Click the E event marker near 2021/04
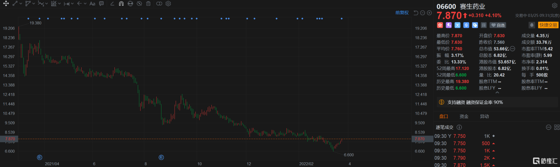Image resolution: width=560 pixels, height=167 pixels. coord(39,157)
